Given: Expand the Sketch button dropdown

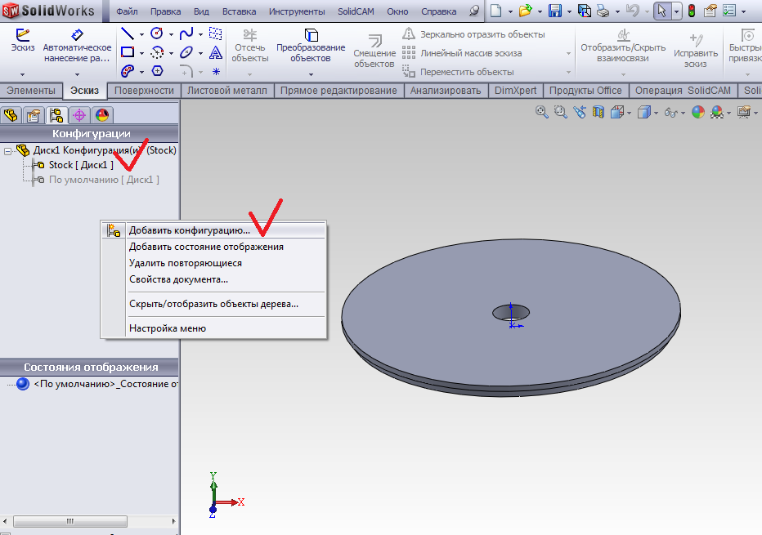Looking at the screenshot, I should [22, 74].
